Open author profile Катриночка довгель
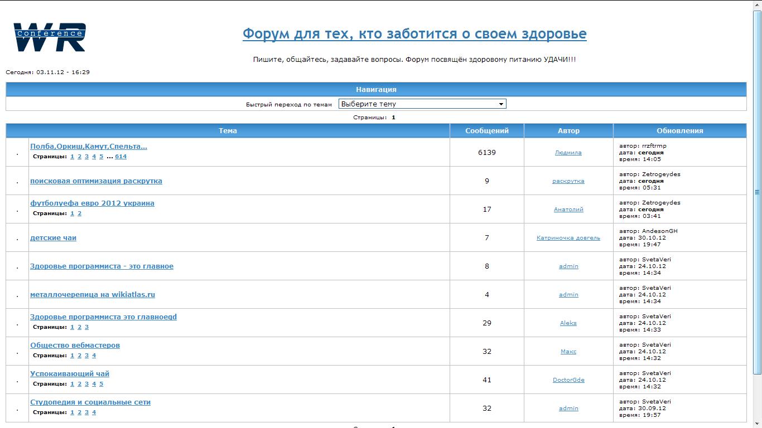The image size is (762, 428). 568,238
